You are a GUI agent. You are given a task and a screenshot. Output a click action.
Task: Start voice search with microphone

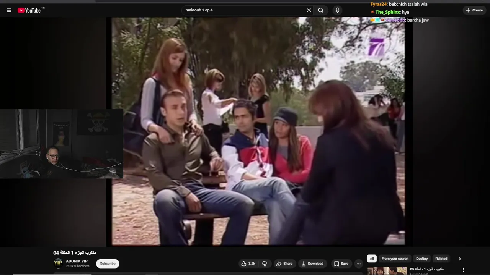tap(337, 10)
